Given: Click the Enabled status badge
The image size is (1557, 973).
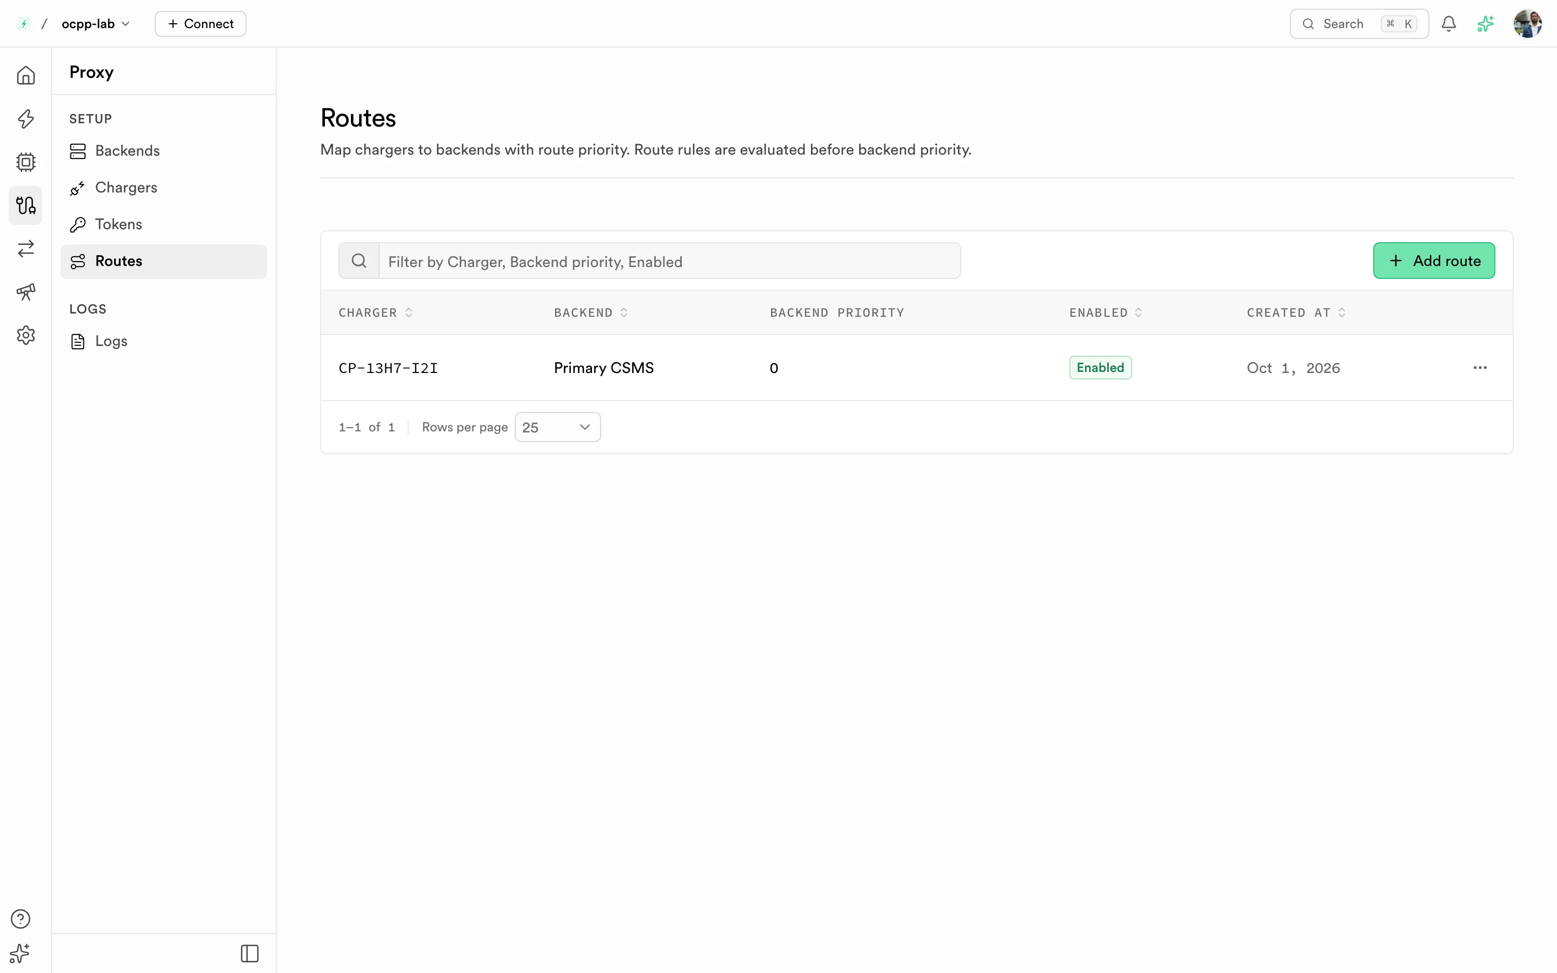Looking at the screenshot, I should click(x=1100, y=368).
